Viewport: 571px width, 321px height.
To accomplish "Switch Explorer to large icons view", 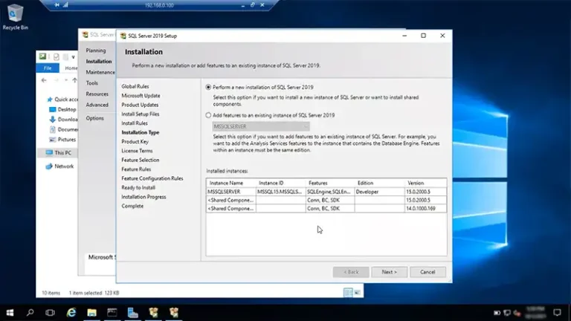I will pyautogui.click(x=357, y=292).
